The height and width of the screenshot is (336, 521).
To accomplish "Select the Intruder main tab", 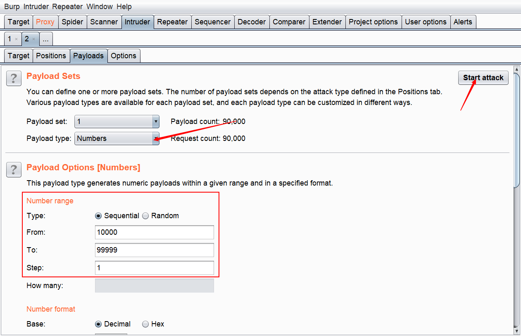I will 137,22.
